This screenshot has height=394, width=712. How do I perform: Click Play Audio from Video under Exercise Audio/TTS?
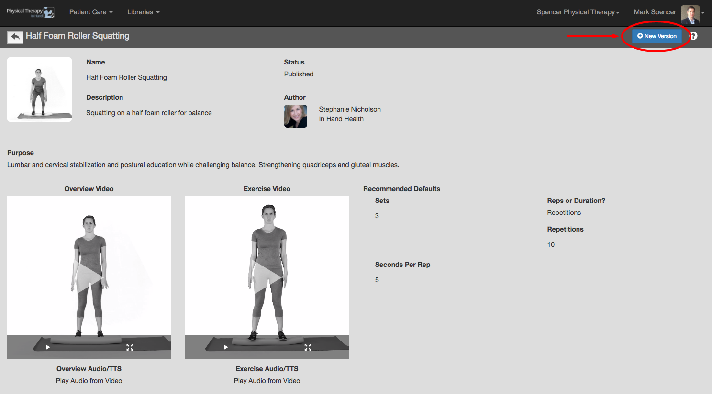[x=267, y=381]
